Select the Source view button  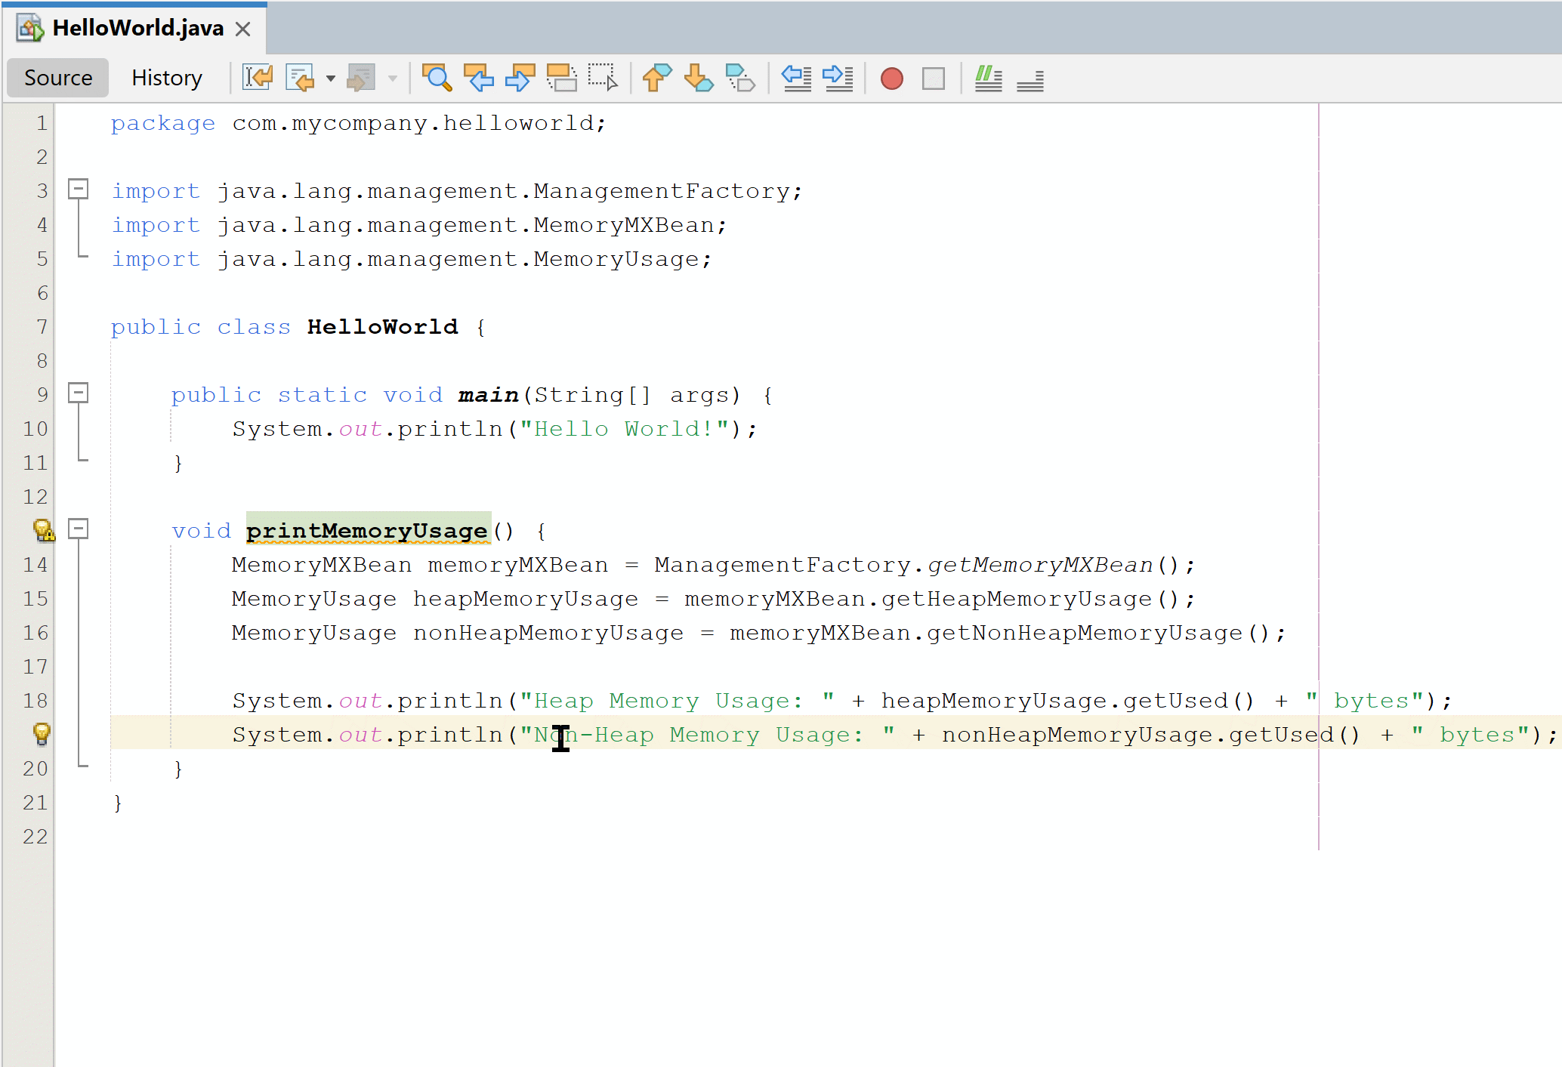[x=58, y=78]
